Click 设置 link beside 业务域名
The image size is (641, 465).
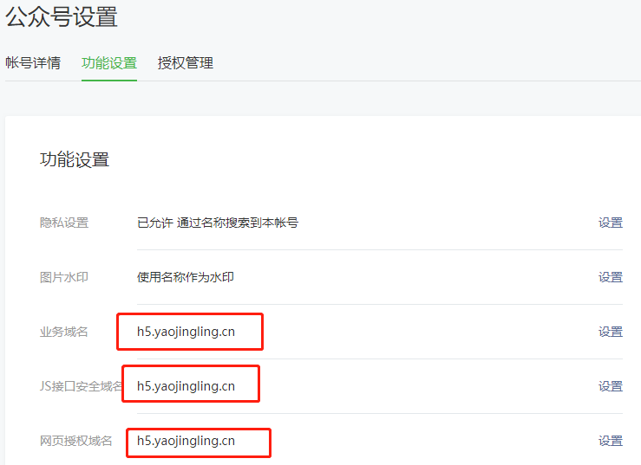pos(611,332)
